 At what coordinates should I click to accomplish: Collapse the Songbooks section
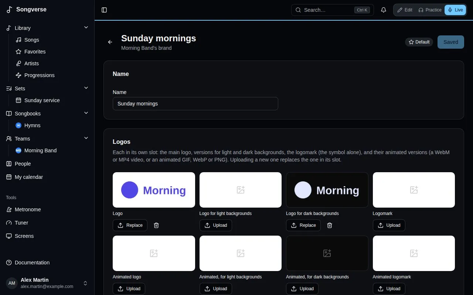(86, 113)
